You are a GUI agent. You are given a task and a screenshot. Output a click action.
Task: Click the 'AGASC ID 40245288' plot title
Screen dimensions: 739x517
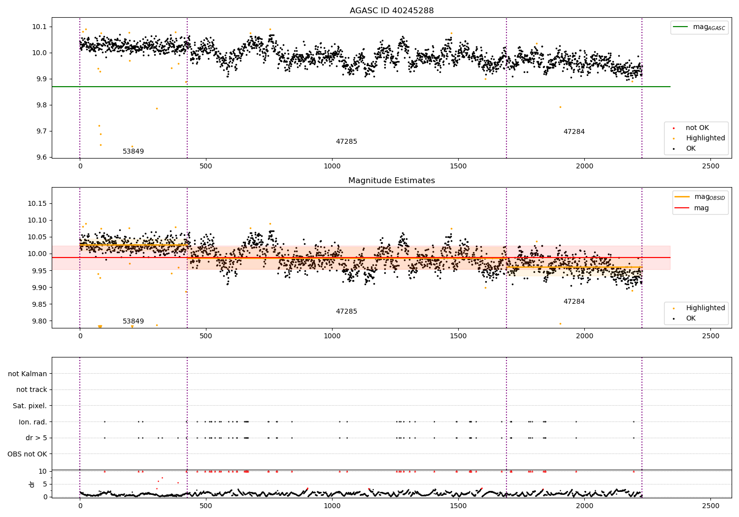[392, 10]
